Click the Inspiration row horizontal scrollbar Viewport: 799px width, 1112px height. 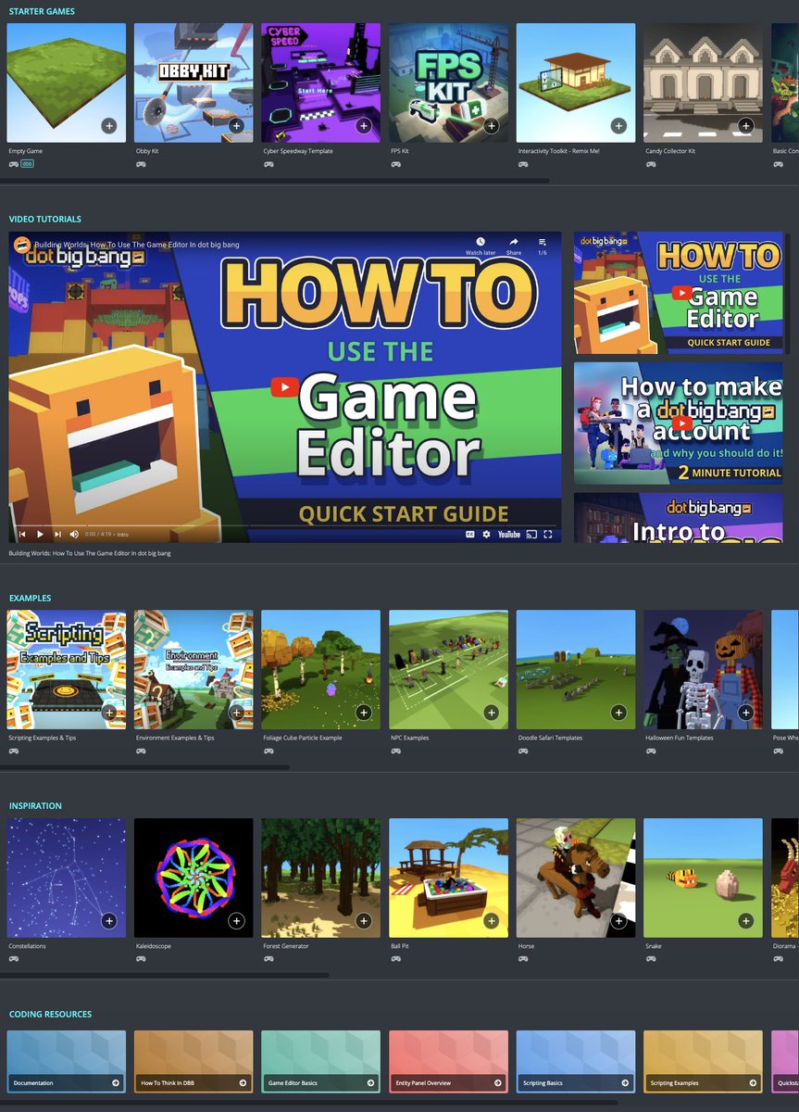165,975
